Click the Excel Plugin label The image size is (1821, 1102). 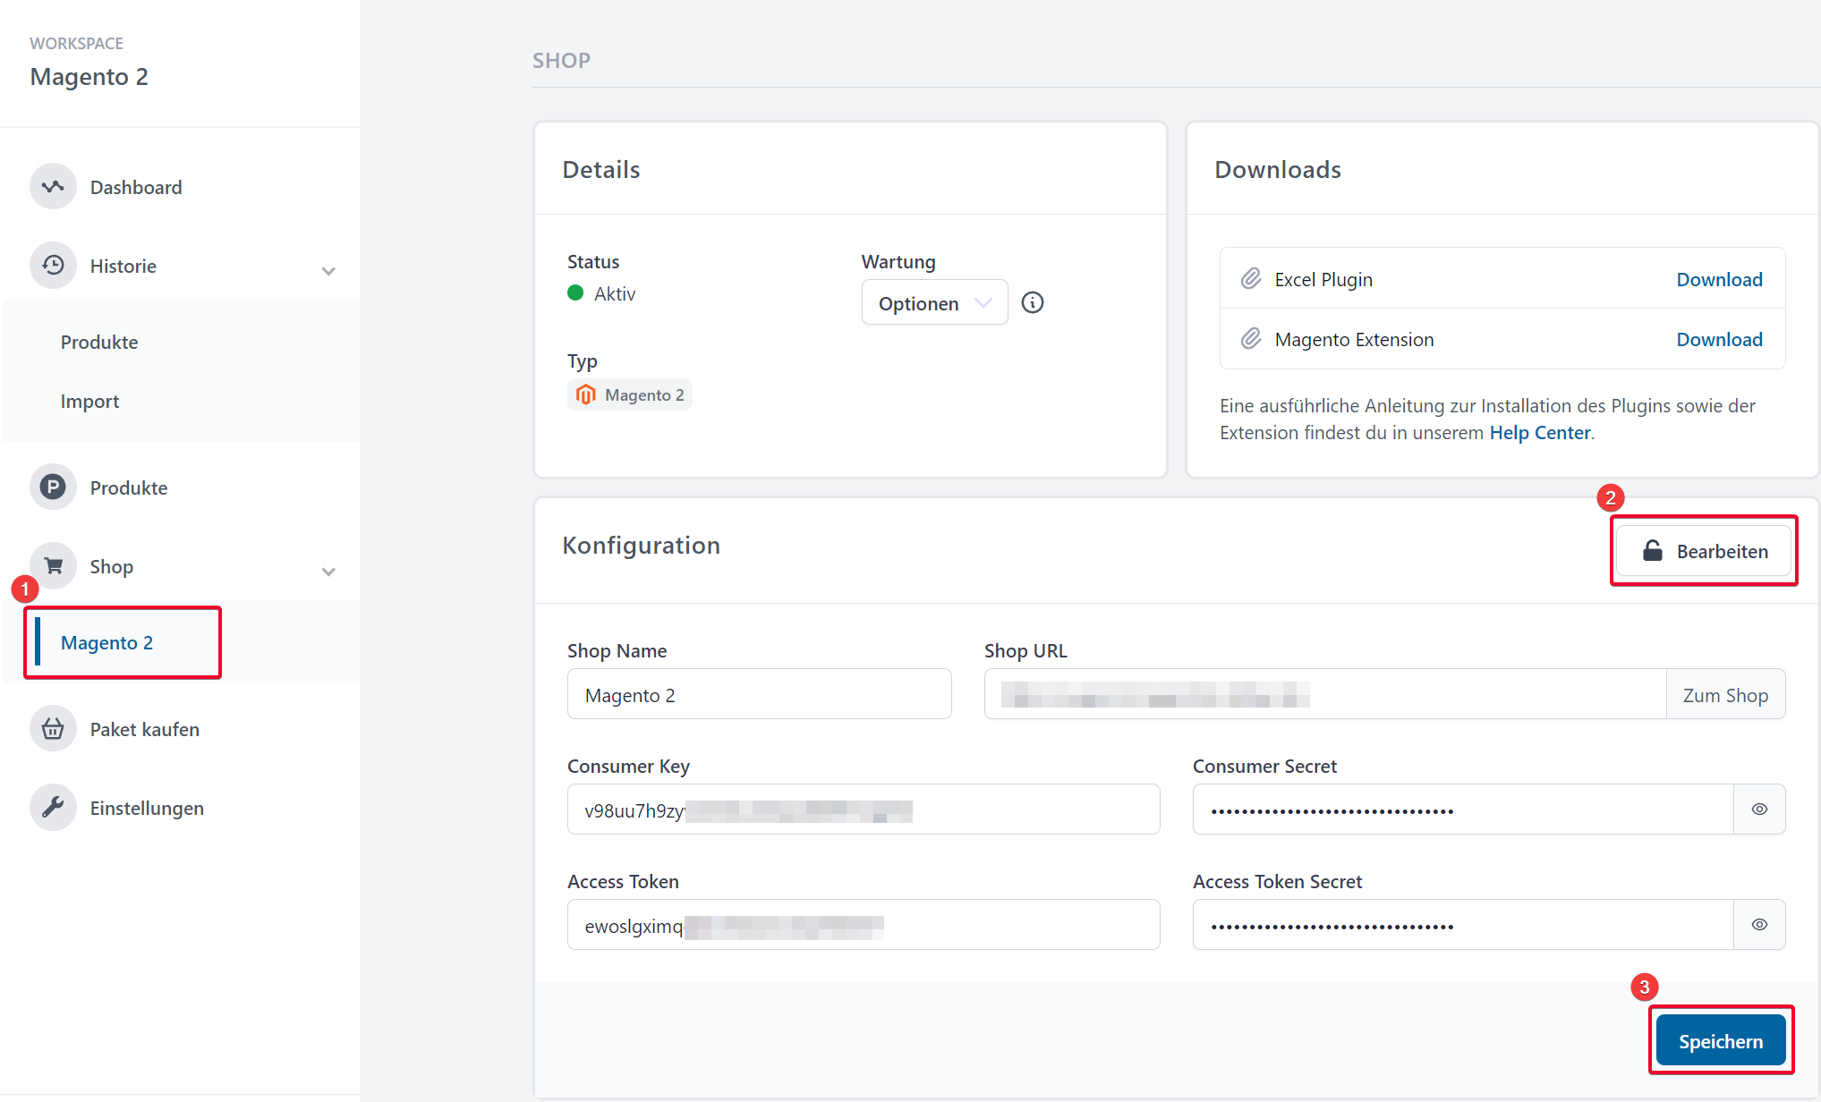[x=1323, y=279]
